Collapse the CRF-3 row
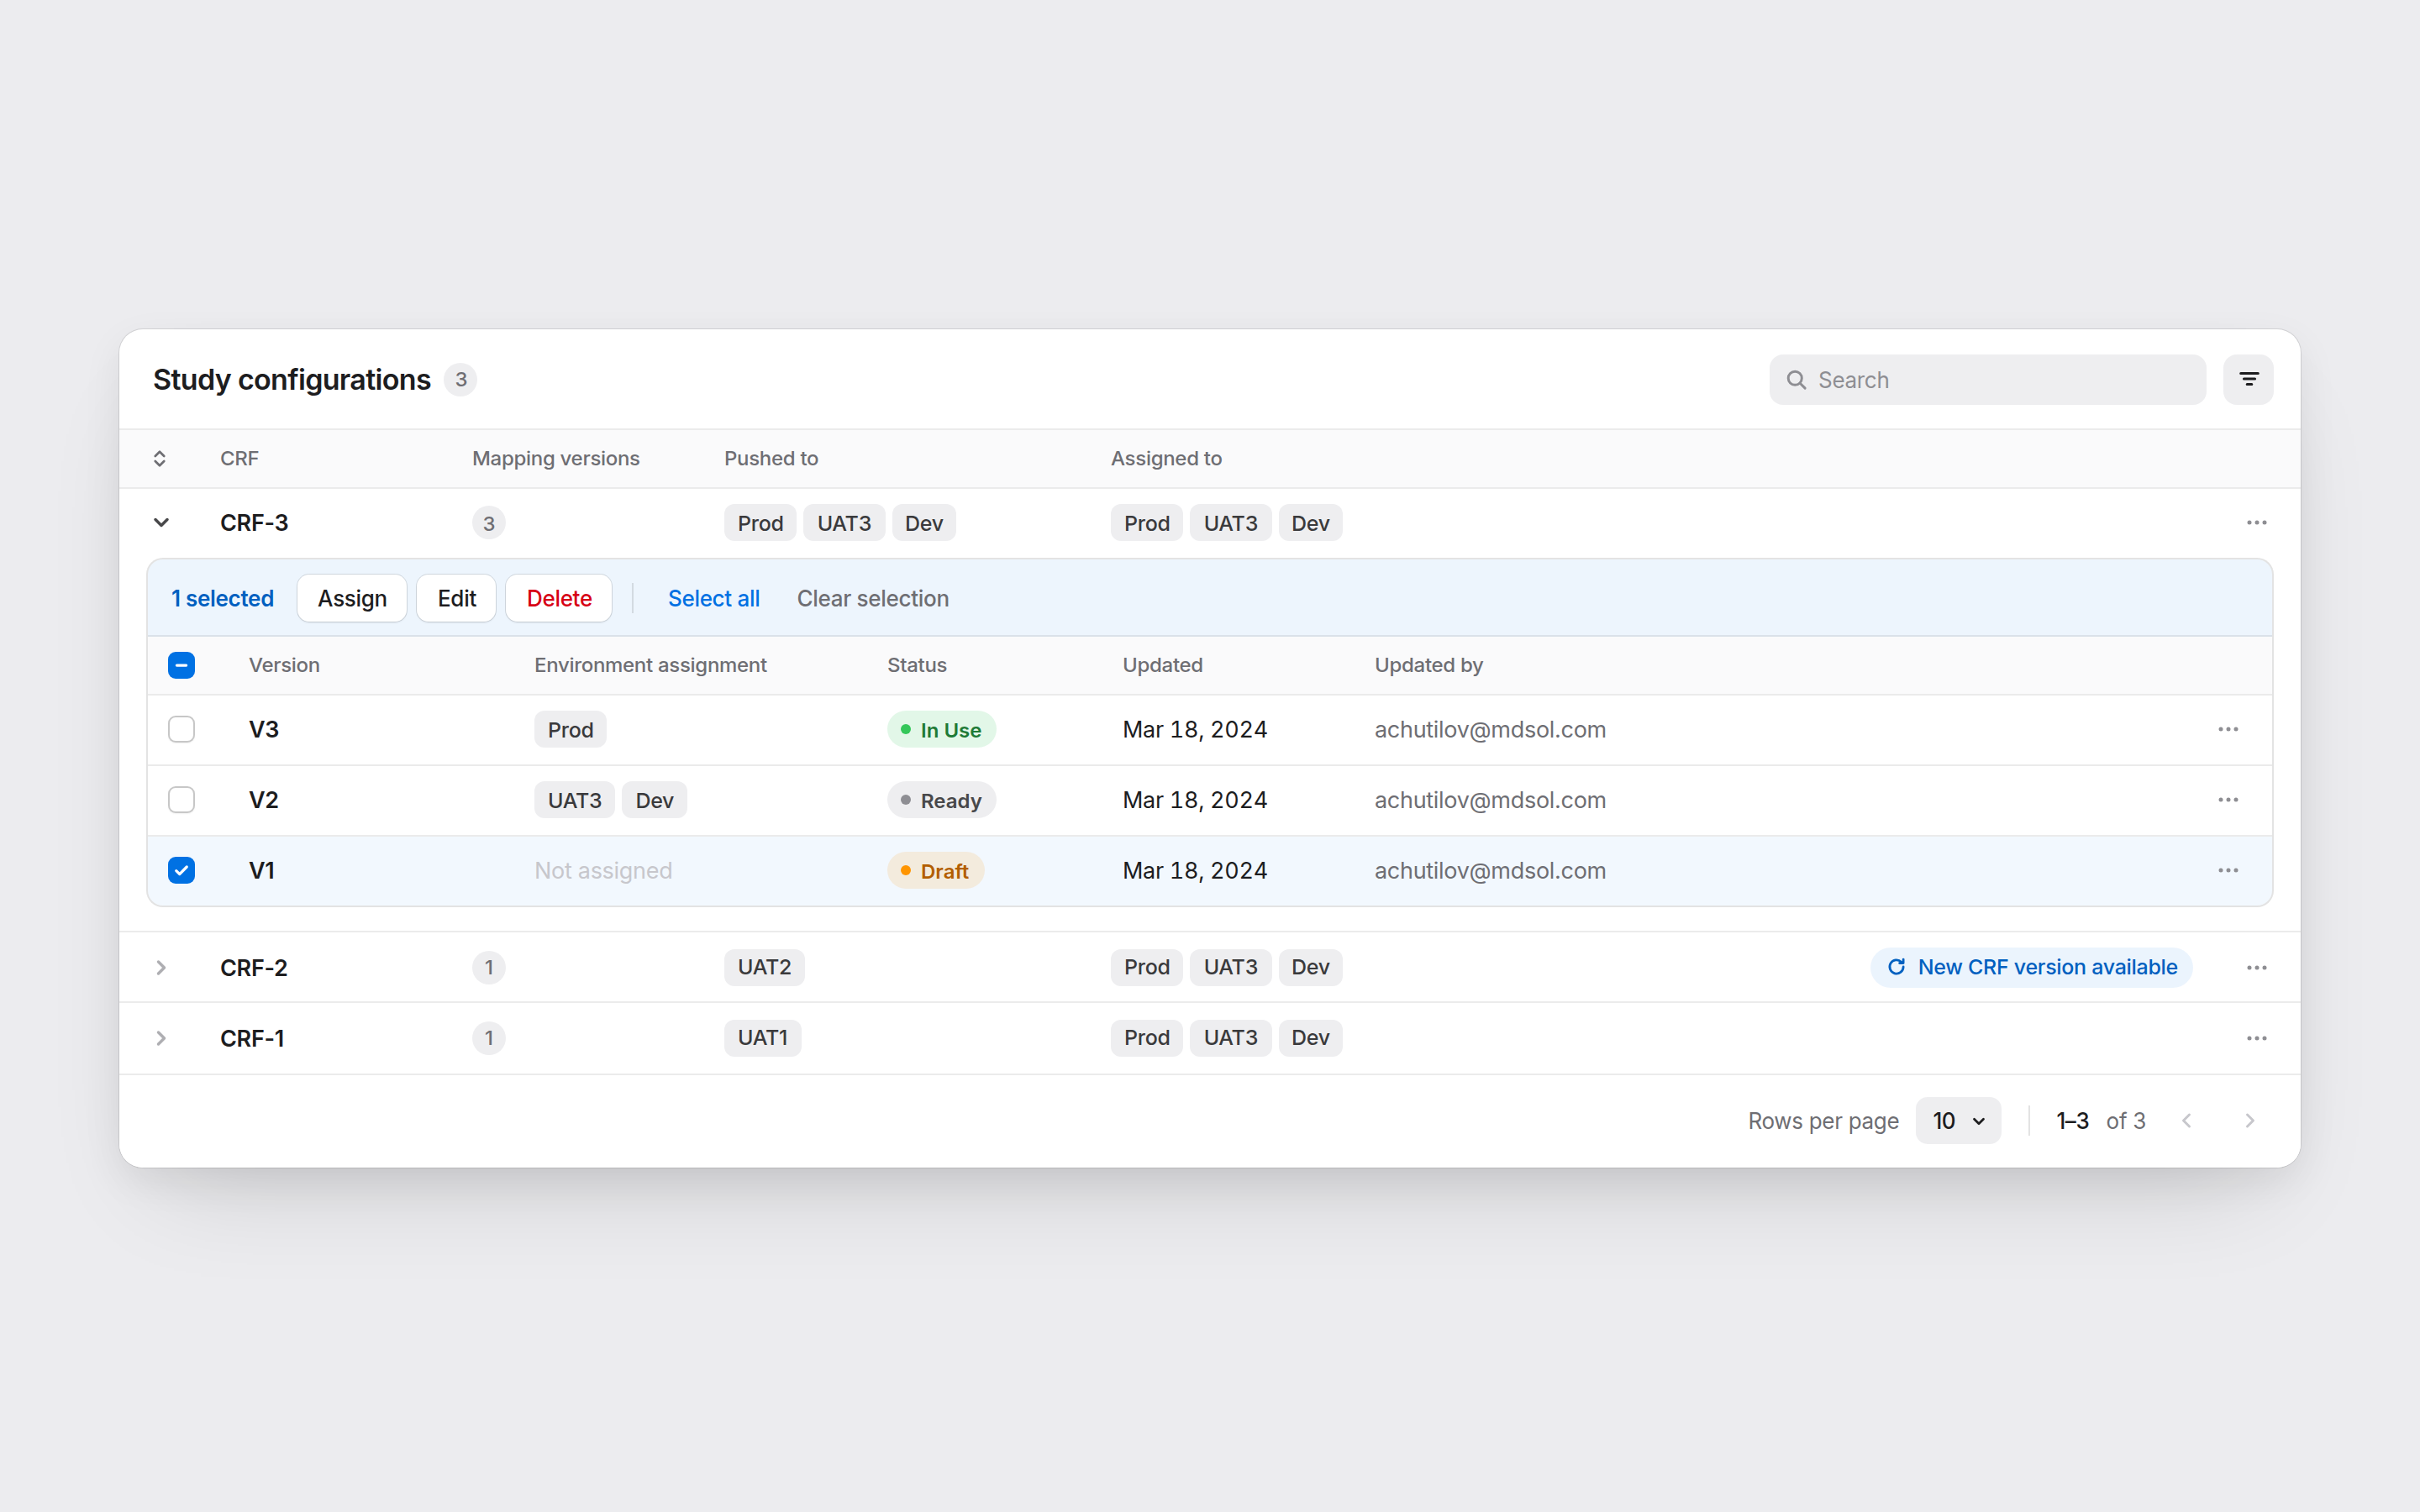This screenshot has height=1512, width=2420. point(161,523)
